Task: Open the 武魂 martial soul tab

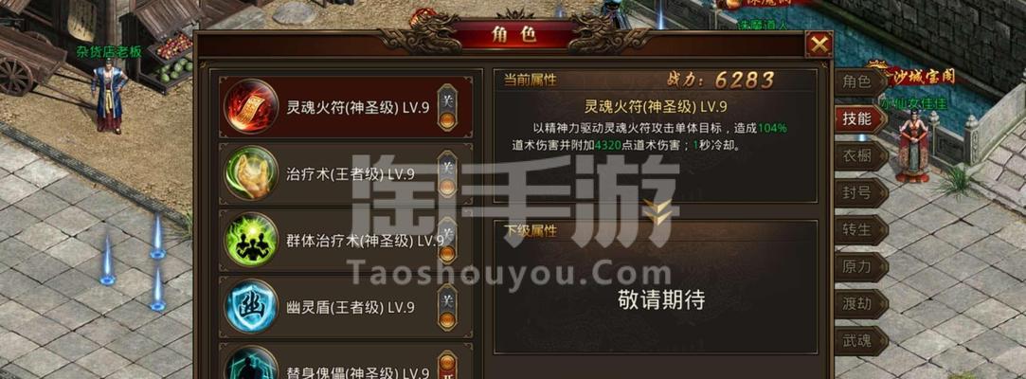Action: tap(859, 341)
